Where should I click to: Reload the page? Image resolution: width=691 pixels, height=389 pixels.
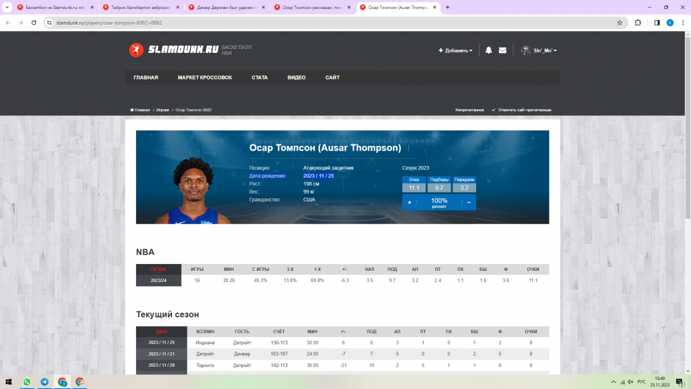[33, 22]
